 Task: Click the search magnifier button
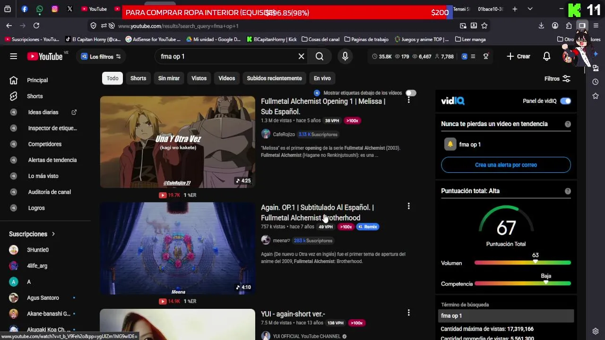[320, 56]
